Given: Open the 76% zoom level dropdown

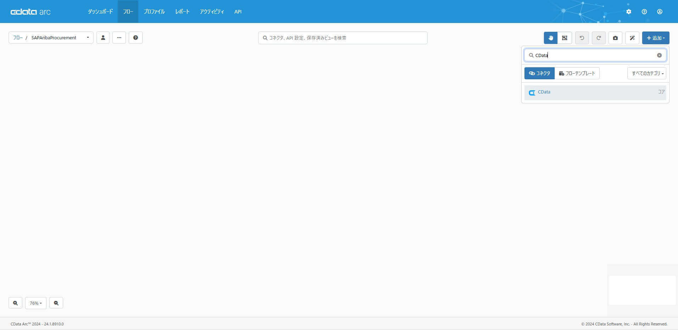Looking at the screenshot, I should click(36, 303).
